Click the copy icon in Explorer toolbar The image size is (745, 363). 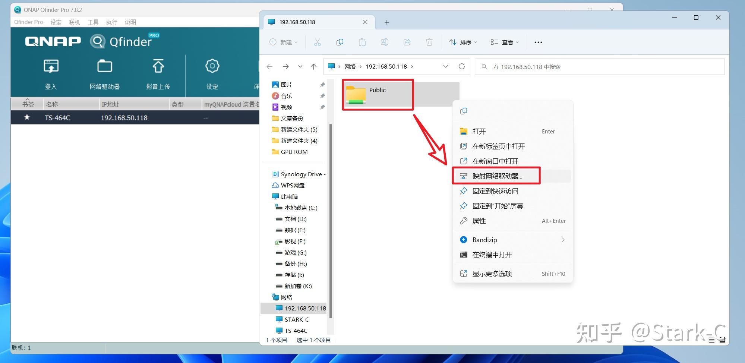pyautogui.click(x=340, y=42)
